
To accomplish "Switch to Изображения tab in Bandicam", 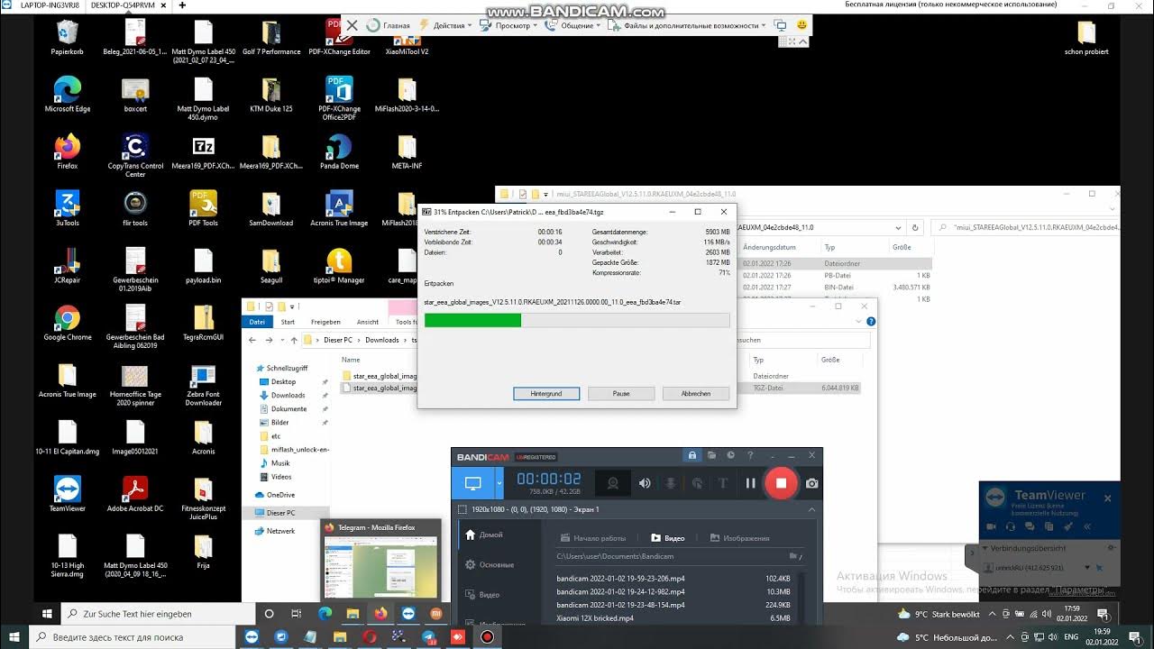I will 740,538.
